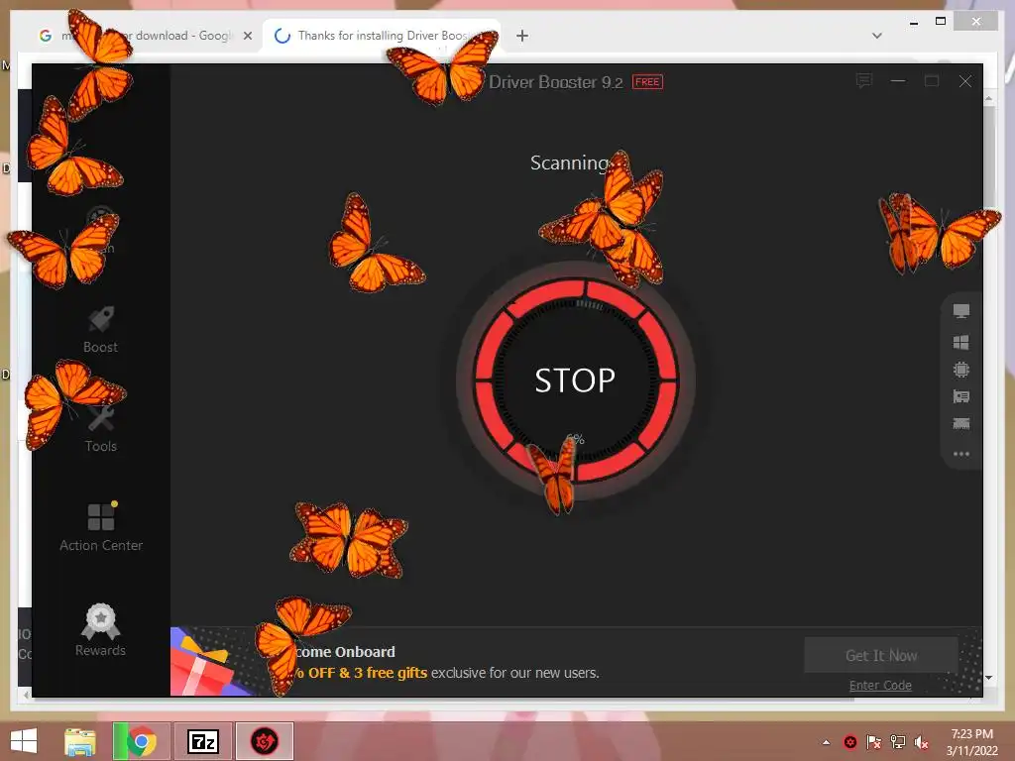Click the Enter Code link
Image resolution: width=1015 pixels, height=761 pixels.
click(880, 686)
